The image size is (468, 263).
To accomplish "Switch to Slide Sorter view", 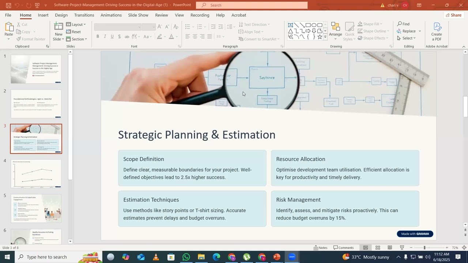I will point(378,248).
